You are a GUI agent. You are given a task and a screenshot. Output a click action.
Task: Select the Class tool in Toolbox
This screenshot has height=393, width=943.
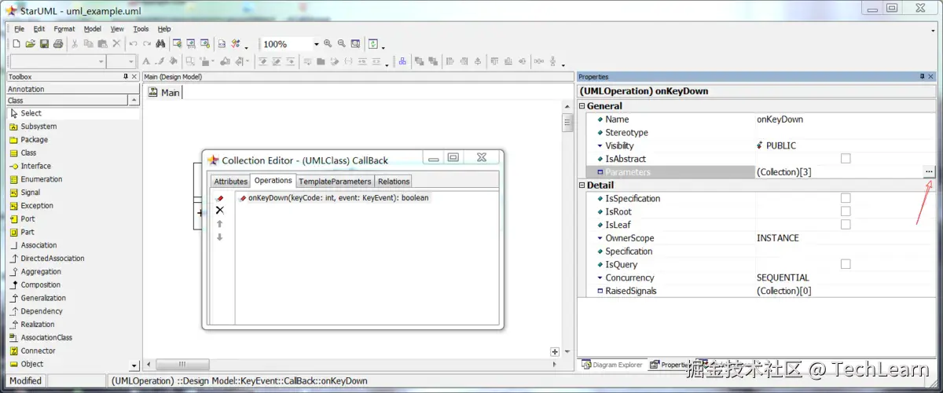coord(28,153)
